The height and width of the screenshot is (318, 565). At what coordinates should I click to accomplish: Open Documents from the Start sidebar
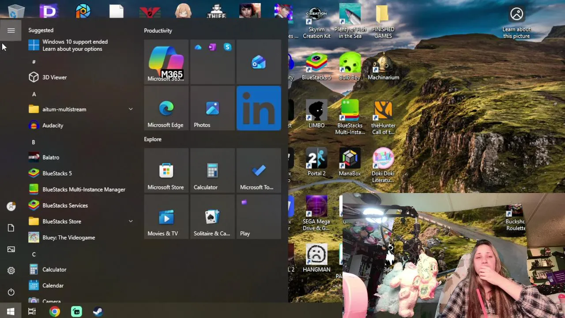tap(11, 228)
